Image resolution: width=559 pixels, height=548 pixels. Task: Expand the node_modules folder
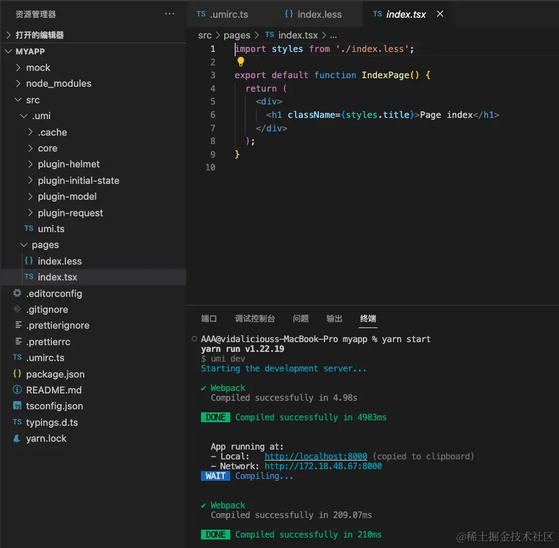pyautogui.click(x=18, y=84)
